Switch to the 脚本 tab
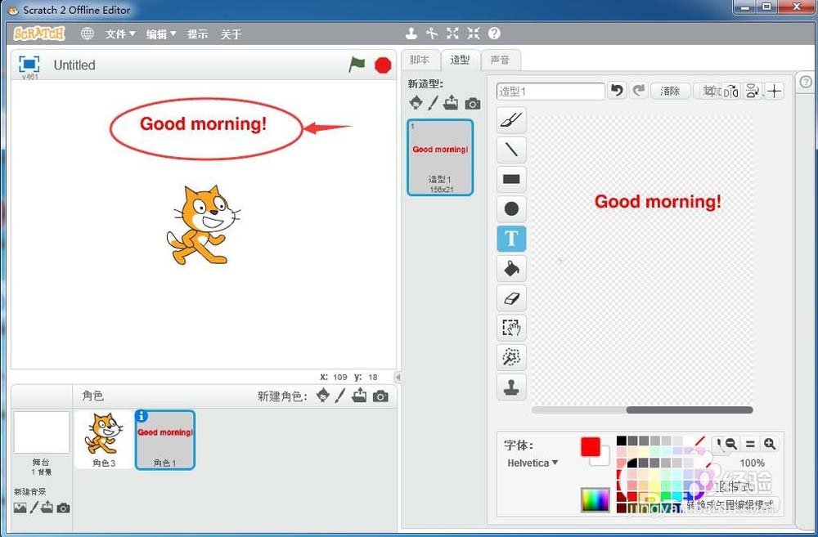This screenshot has width=818, height=537. point(420,60)
